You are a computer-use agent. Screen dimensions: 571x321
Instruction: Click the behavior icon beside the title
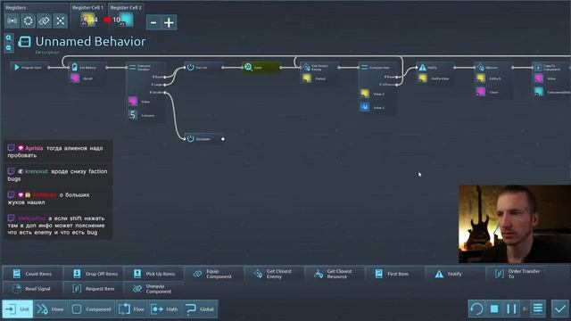point(24,42)
